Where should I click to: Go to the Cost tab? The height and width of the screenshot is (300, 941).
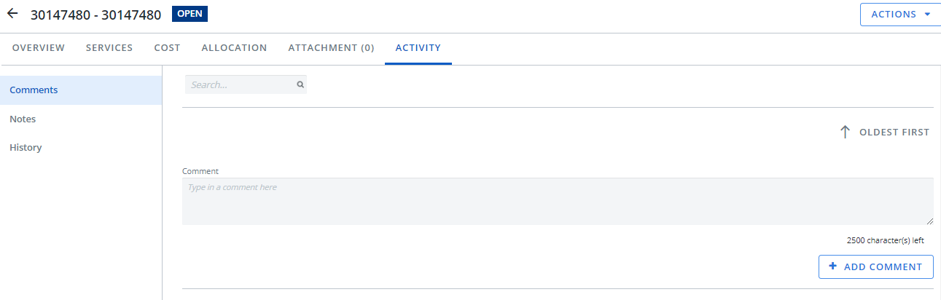pos(167,48)
